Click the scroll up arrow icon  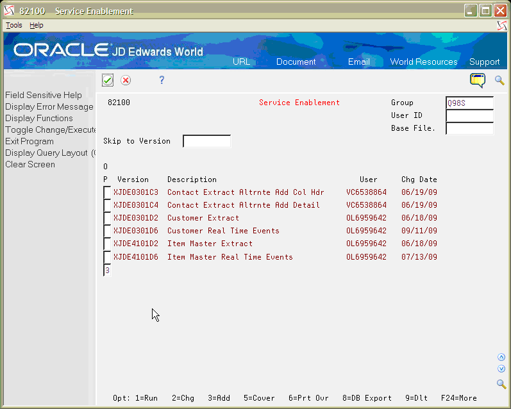501,357
